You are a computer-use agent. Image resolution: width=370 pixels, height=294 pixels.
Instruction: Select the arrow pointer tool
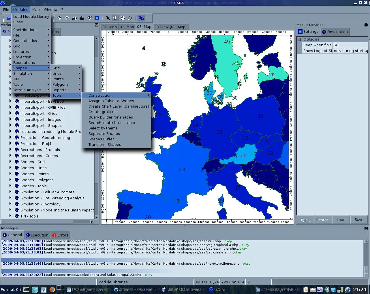click(x=108, y=18)
